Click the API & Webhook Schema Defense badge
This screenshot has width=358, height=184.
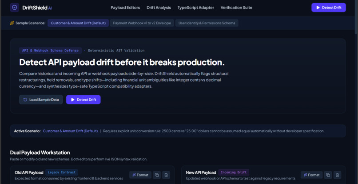[x=50, y=51]
